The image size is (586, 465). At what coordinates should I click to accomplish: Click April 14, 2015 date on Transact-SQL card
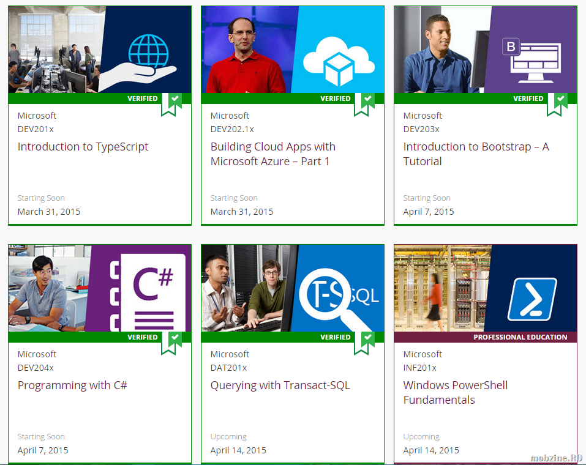238,450
